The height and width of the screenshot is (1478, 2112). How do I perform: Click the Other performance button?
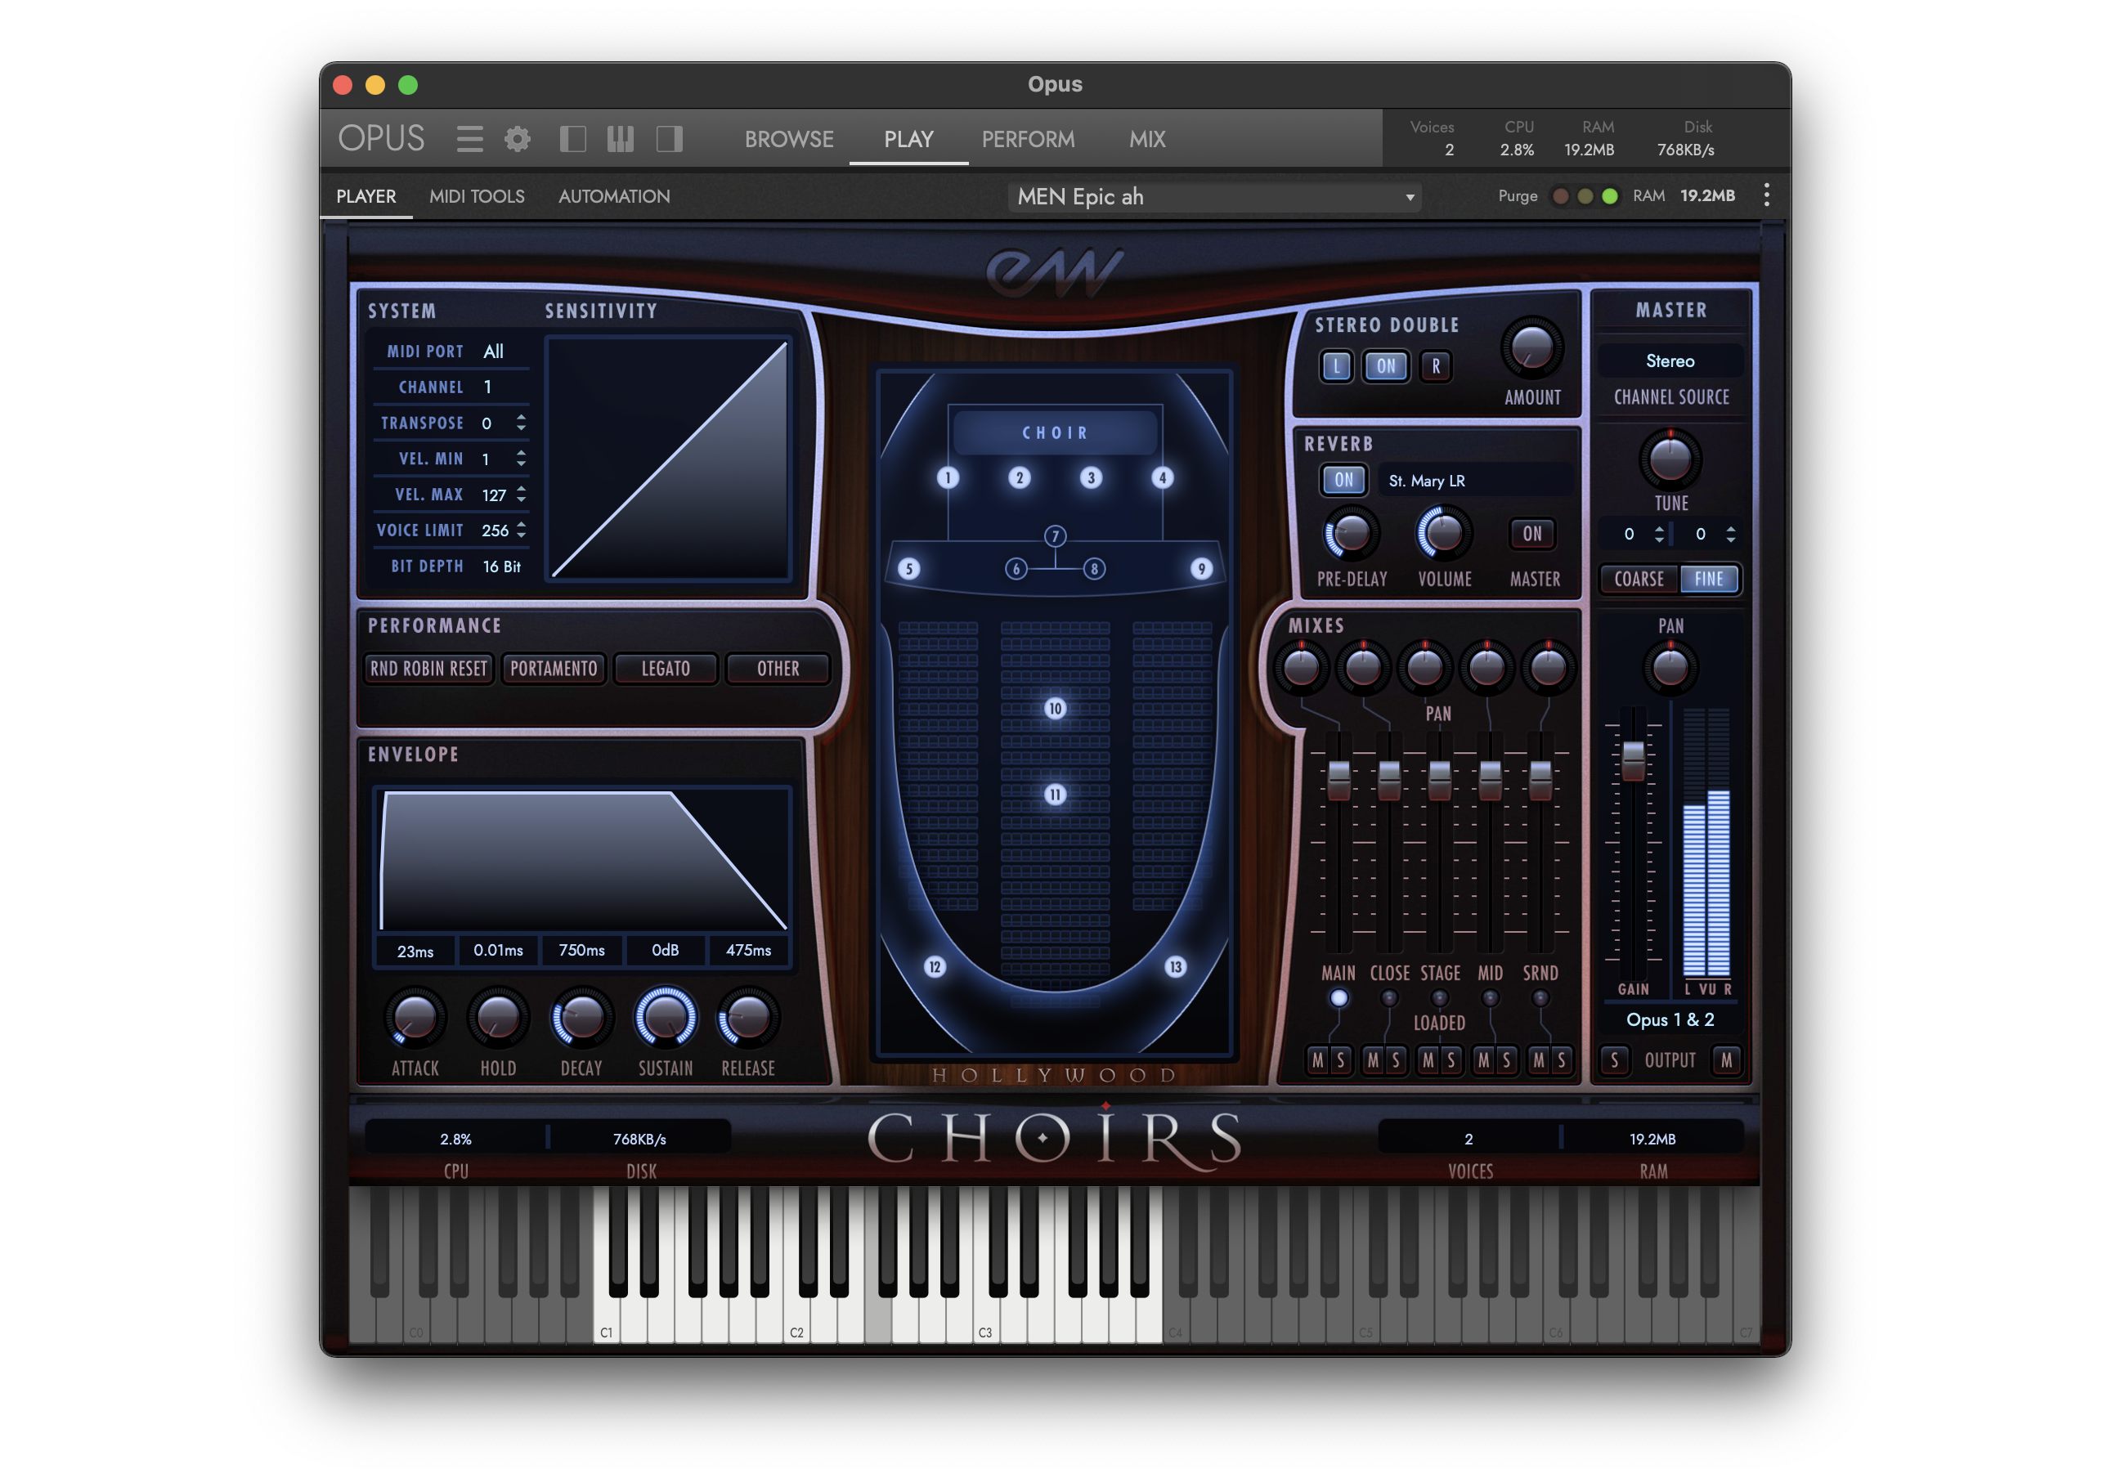778,669
